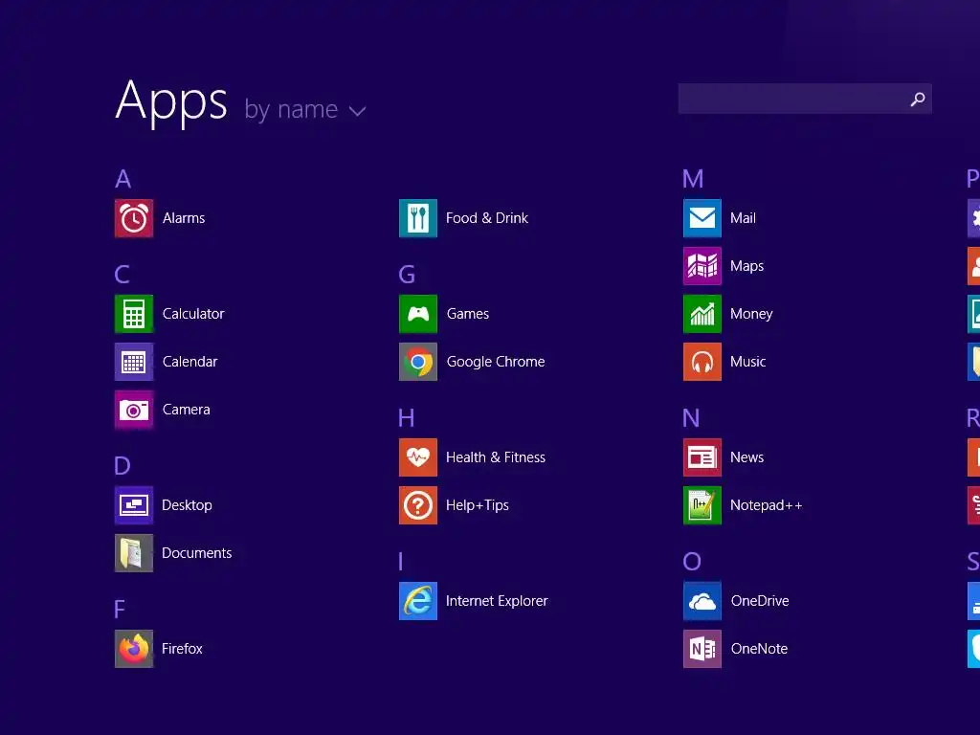
Task: Click the 'OneNote' label text
Action: tap(759, 649)
